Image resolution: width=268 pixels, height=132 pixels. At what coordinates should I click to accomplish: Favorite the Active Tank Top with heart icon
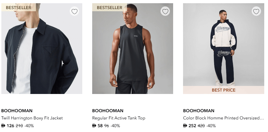[165, 12]
